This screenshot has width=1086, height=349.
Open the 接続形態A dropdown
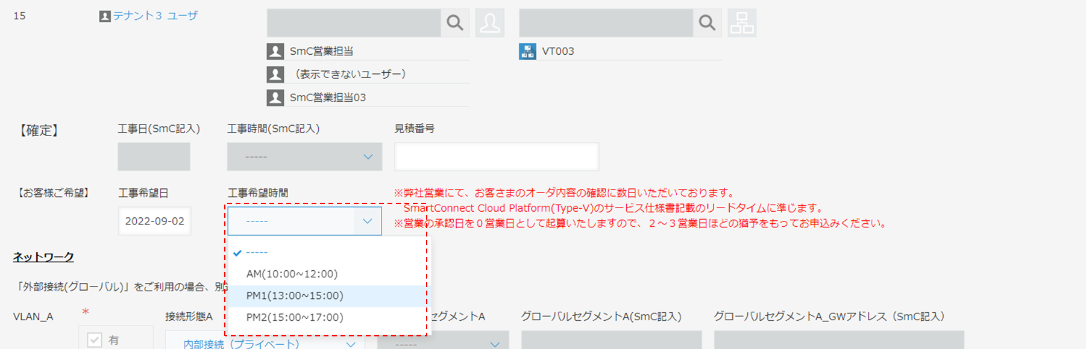pos(265,340)
